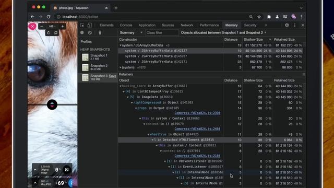Expand the Original Image options panel
334x188 pixels.
click(35, 170)
